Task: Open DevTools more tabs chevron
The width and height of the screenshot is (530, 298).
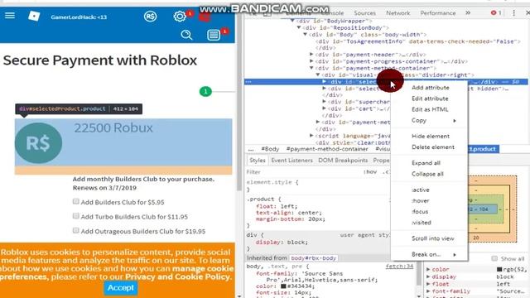Action: coord(468,13)
